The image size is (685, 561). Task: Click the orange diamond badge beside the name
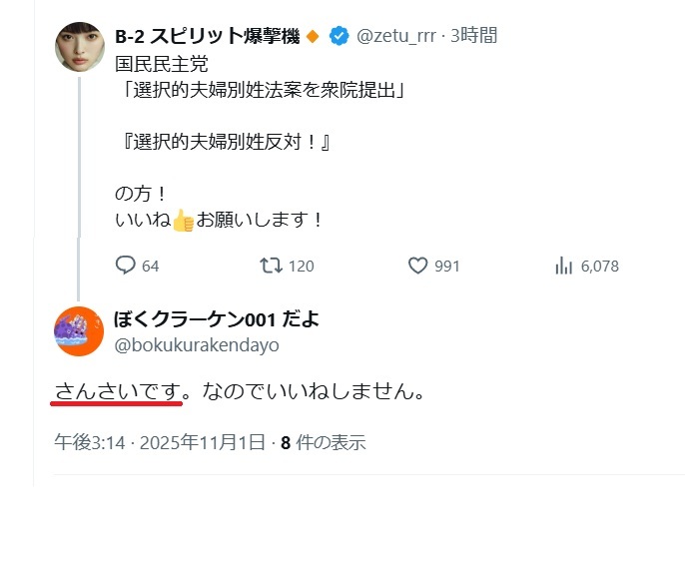click(313, 37)
